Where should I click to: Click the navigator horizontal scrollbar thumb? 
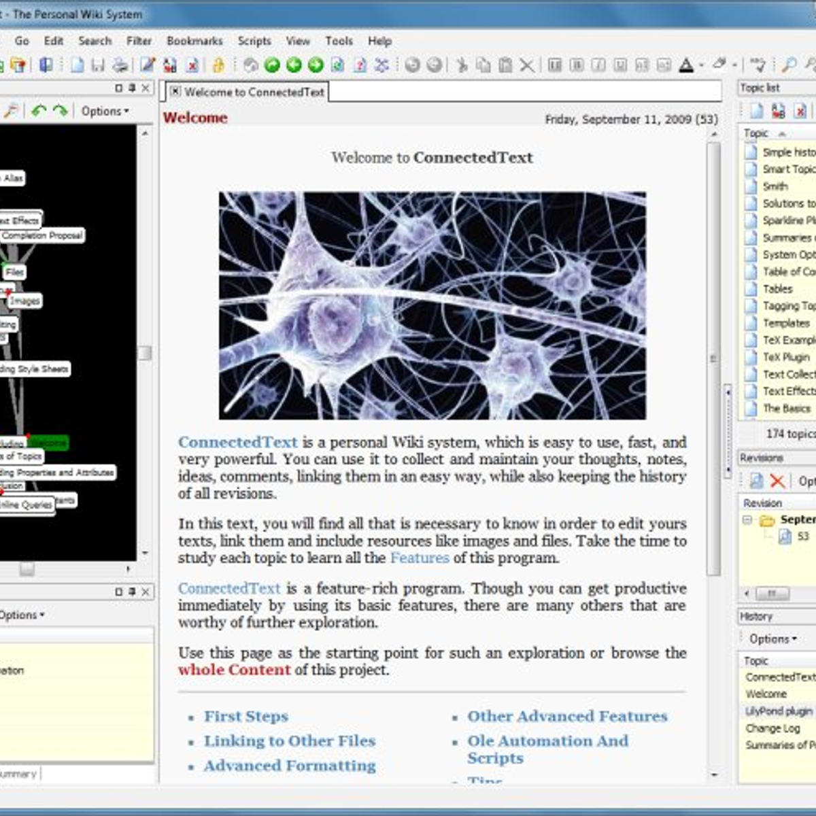pos(27,568)
